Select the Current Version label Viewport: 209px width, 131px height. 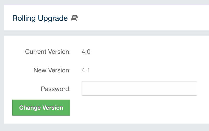[48, 52]
